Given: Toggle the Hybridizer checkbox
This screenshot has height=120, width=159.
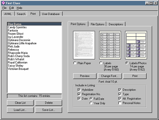Looking at the screenshot, I should click(x=79, y=90).
